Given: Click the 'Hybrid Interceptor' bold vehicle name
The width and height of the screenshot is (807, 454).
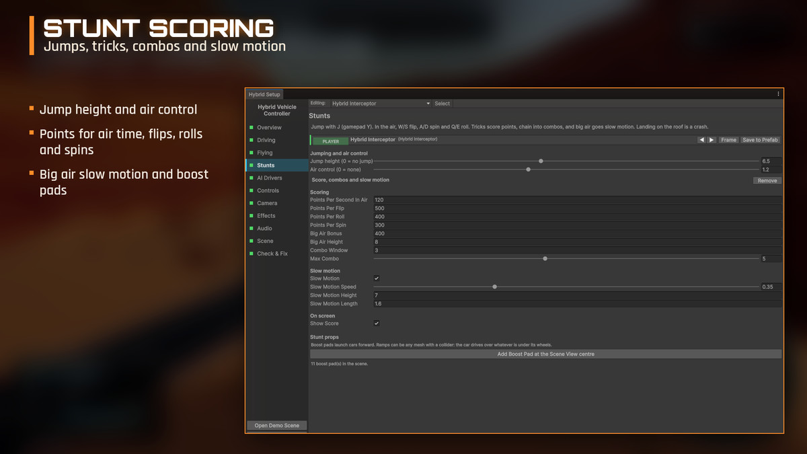Looking at the screenshot, I should click(x=373, y=139).
